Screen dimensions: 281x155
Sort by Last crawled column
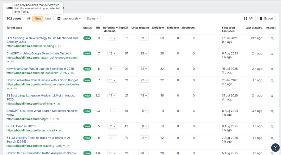coord(254,28)
